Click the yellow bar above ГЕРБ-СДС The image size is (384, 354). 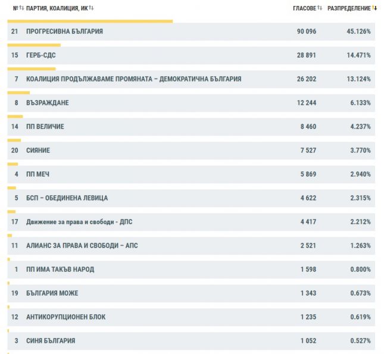tap(33, 45)
